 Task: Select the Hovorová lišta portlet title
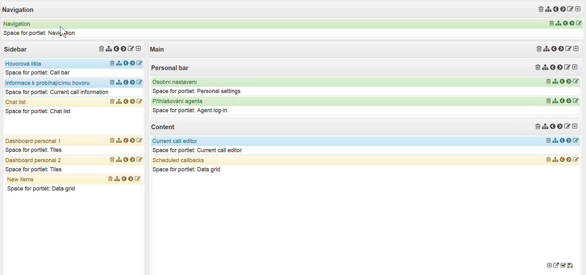(x=23, y=64)
